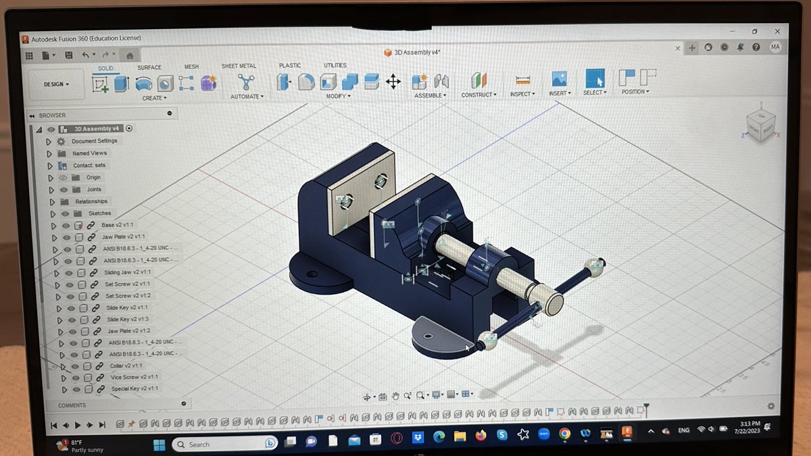Switch to the PLASTIC tab
Image resolution: width=811 pixels, height=456 pixels.
coord(290,66)
